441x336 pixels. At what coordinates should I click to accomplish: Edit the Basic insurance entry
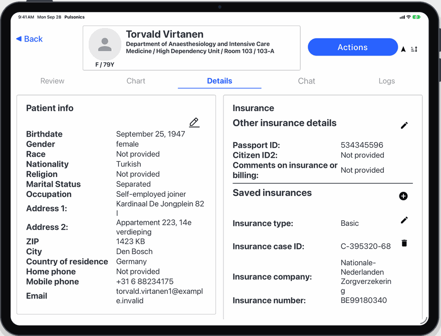tap(404, 220)
